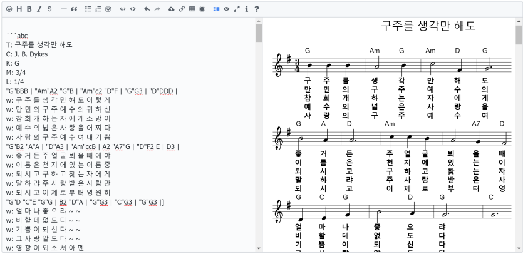This screenshot has width=523, height=259.
Task: Redo the last undone edit
Action: click(x=157, y=9)
